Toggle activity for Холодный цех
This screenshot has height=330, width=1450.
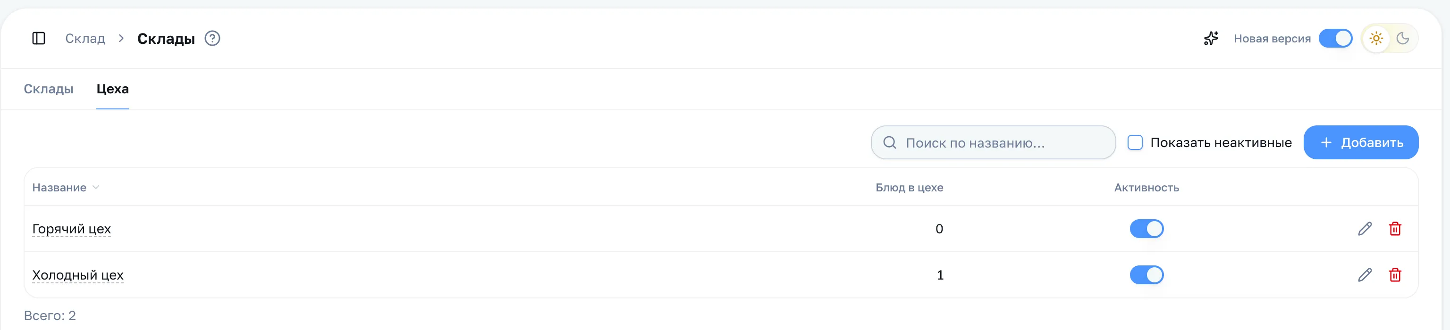point(1146,275)
